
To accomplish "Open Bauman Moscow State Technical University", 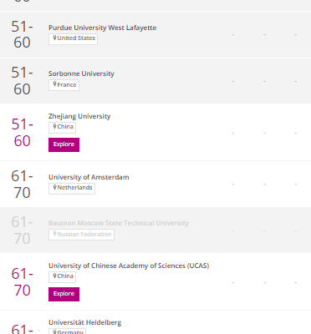I will [x=119, y=223].
